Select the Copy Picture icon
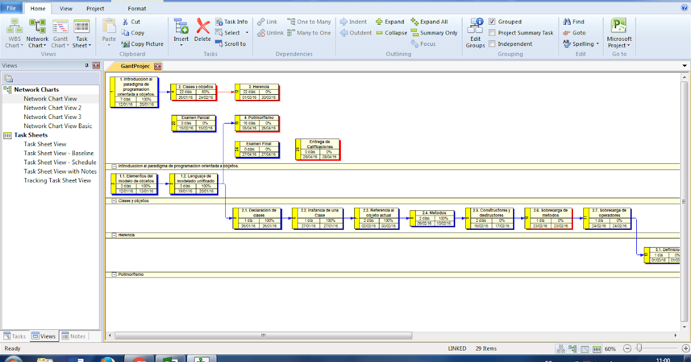 click(142, 43)
